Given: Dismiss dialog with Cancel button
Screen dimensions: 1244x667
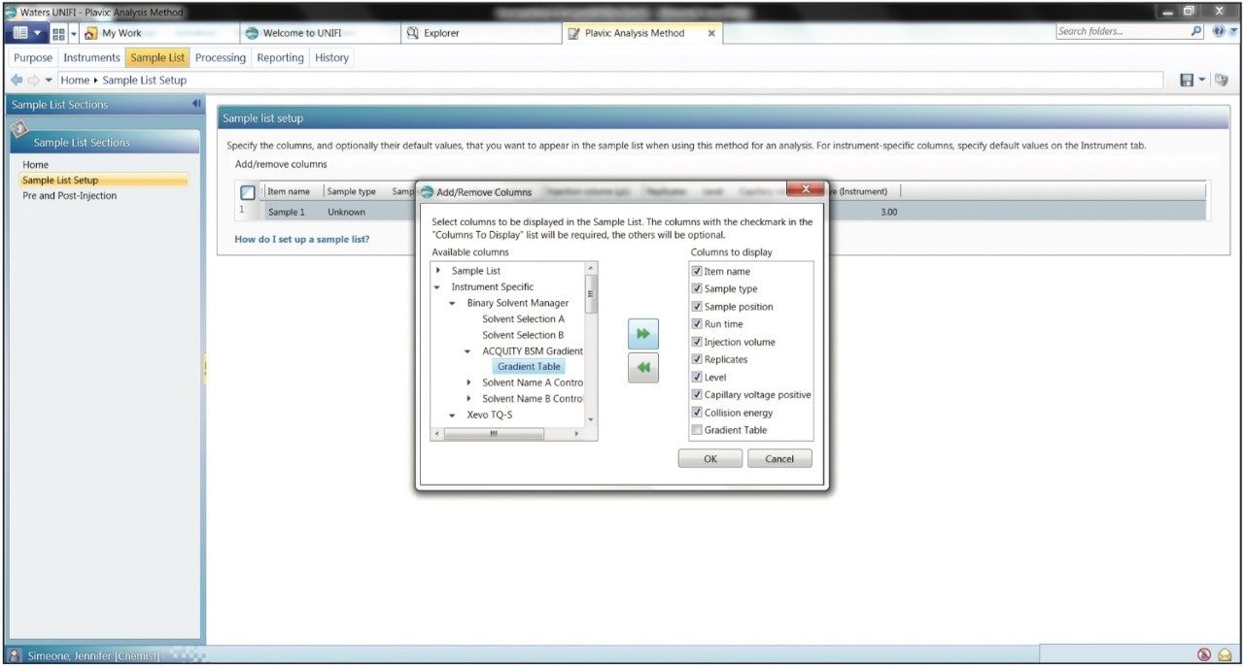Looking at the screenshot, I should [x=779, y=459].
